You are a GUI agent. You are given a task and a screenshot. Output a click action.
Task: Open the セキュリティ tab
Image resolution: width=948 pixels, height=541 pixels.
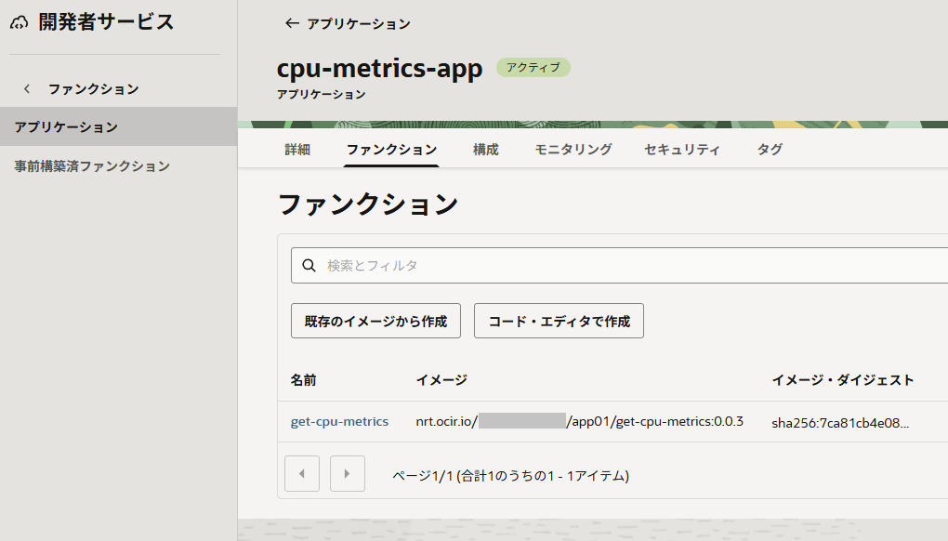pyautogui.click(x=682, y=150)
